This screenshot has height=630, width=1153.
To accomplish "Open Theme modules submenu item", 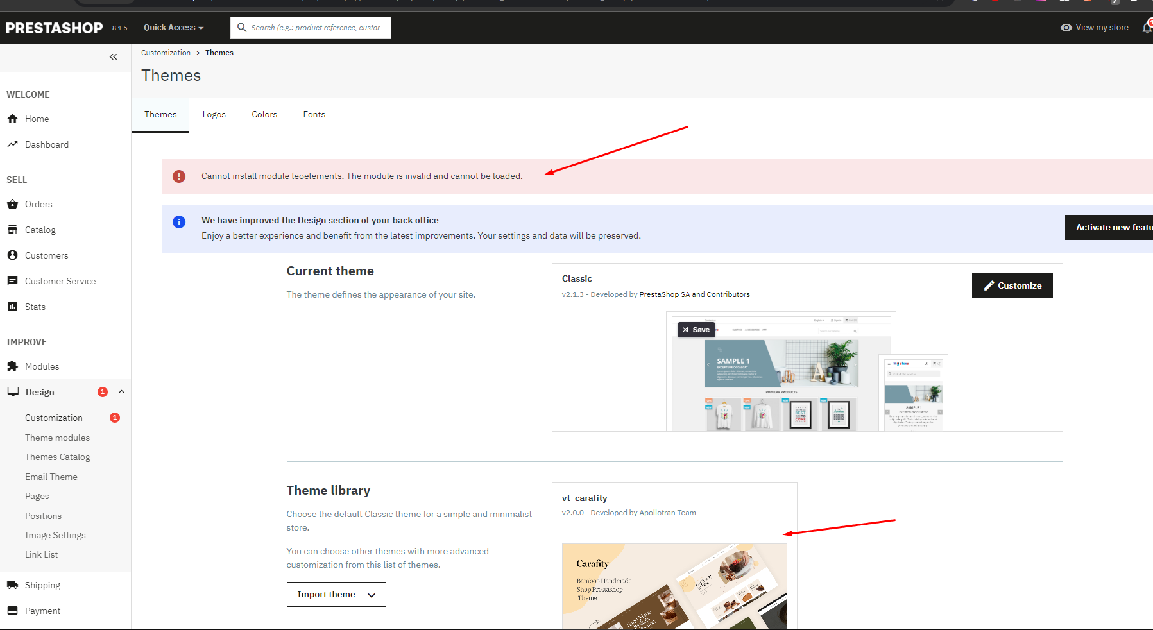I will (58, 438).
